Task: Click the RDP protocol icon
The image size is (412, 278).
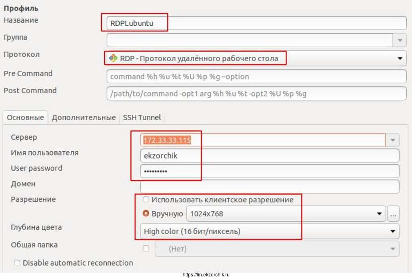Action: (113, 59)
